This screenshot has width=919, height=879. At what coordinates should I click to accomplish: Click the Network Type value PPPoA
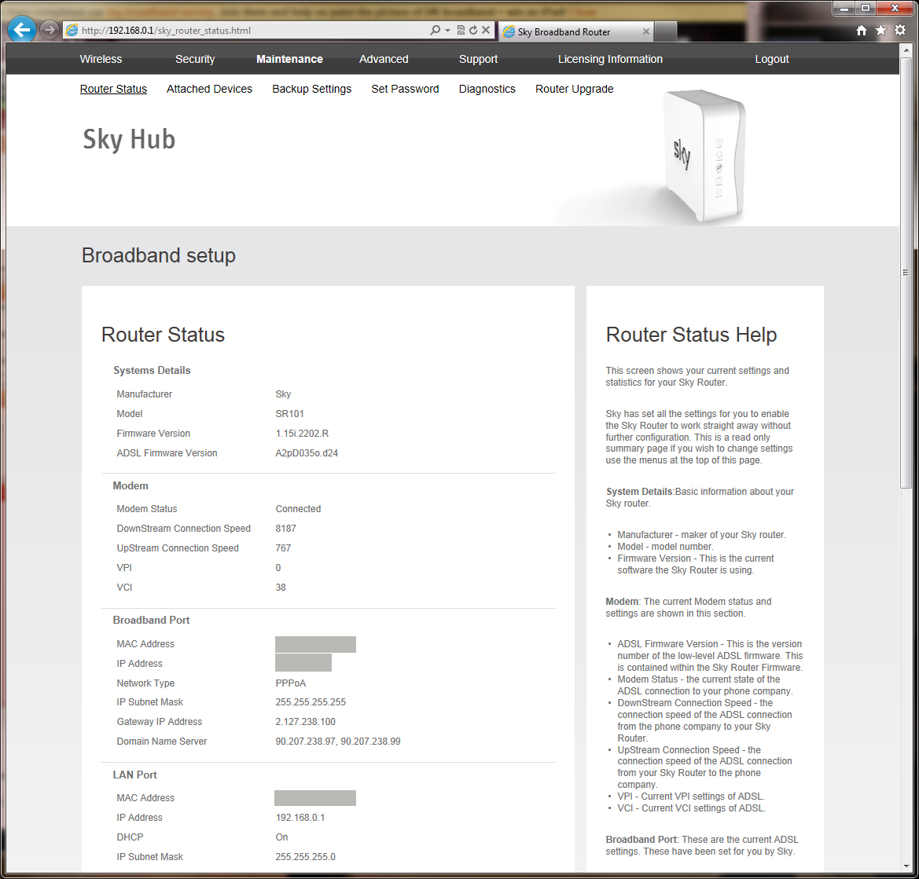point(291,683)
